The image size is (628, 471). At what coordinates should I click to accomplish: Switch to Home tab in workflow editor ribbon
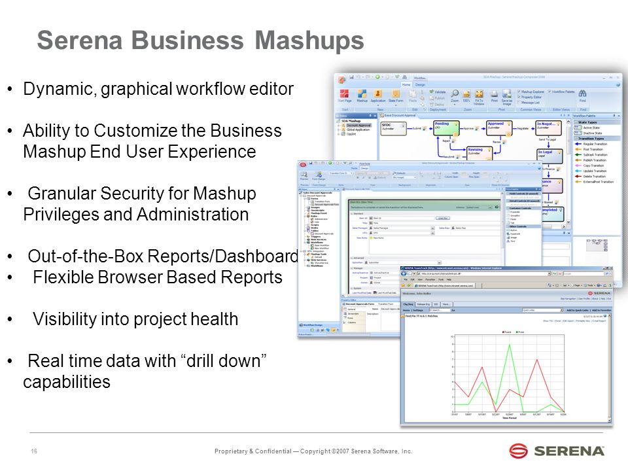(x=406, y=84)
